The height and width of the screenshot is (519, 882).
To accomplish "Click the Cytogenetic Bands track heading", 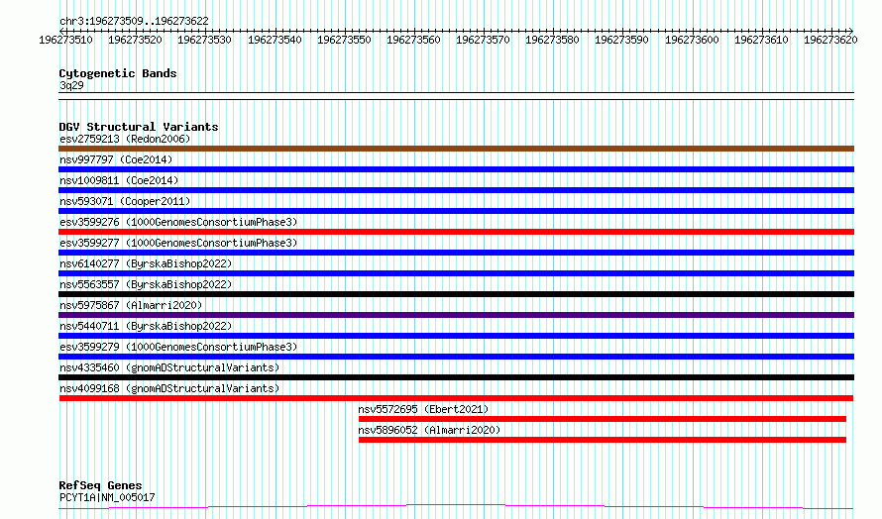I will [x=118, y=73].
